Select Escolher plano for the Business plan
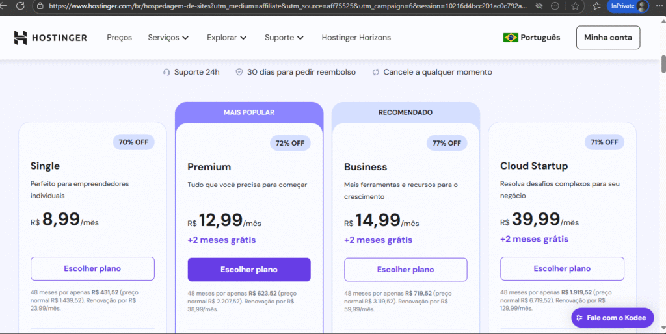666x334 pixels. 406,270
